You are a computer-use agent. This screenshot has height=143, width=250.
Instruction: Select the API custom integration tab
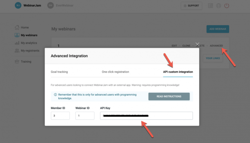coord(178,72)
